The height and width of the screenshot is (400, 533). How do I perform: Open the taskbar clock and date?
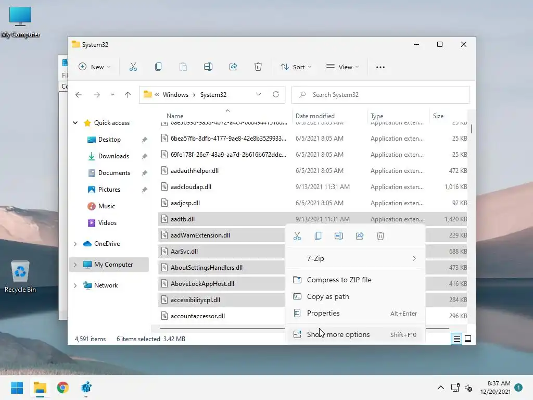(x=496, y=387)
